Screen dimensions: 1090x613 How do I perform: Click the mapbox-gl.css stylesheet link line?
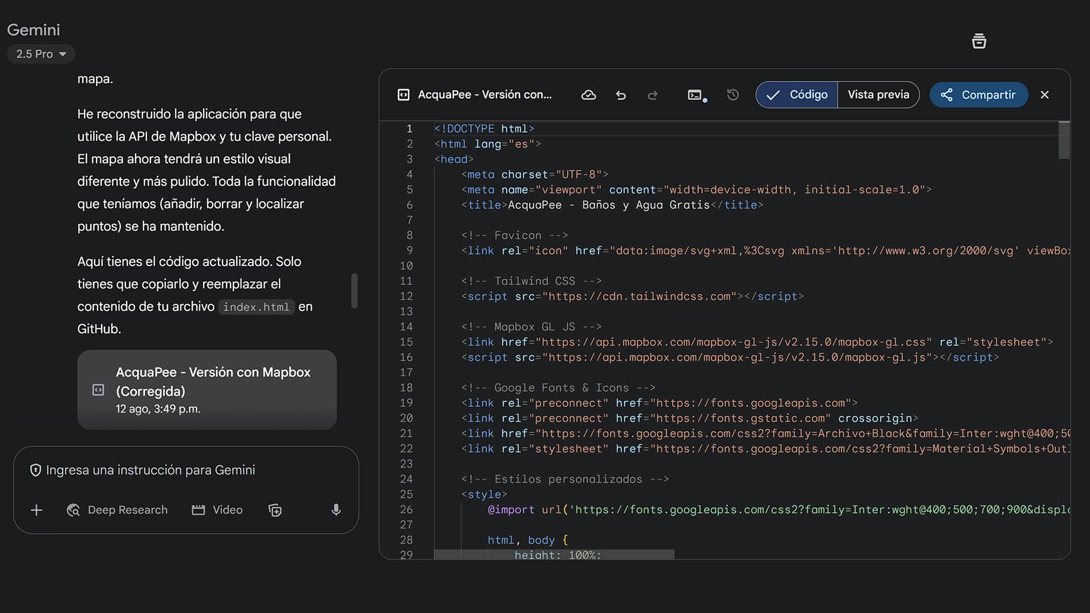coord(757,342)
